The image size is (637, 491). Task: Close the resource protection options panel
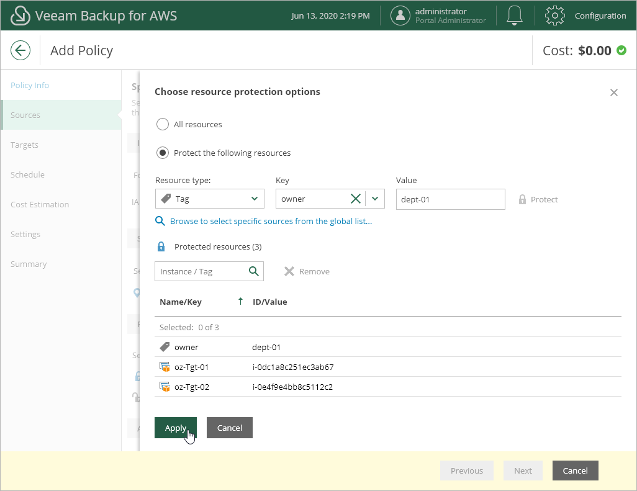tap(614, 92)
